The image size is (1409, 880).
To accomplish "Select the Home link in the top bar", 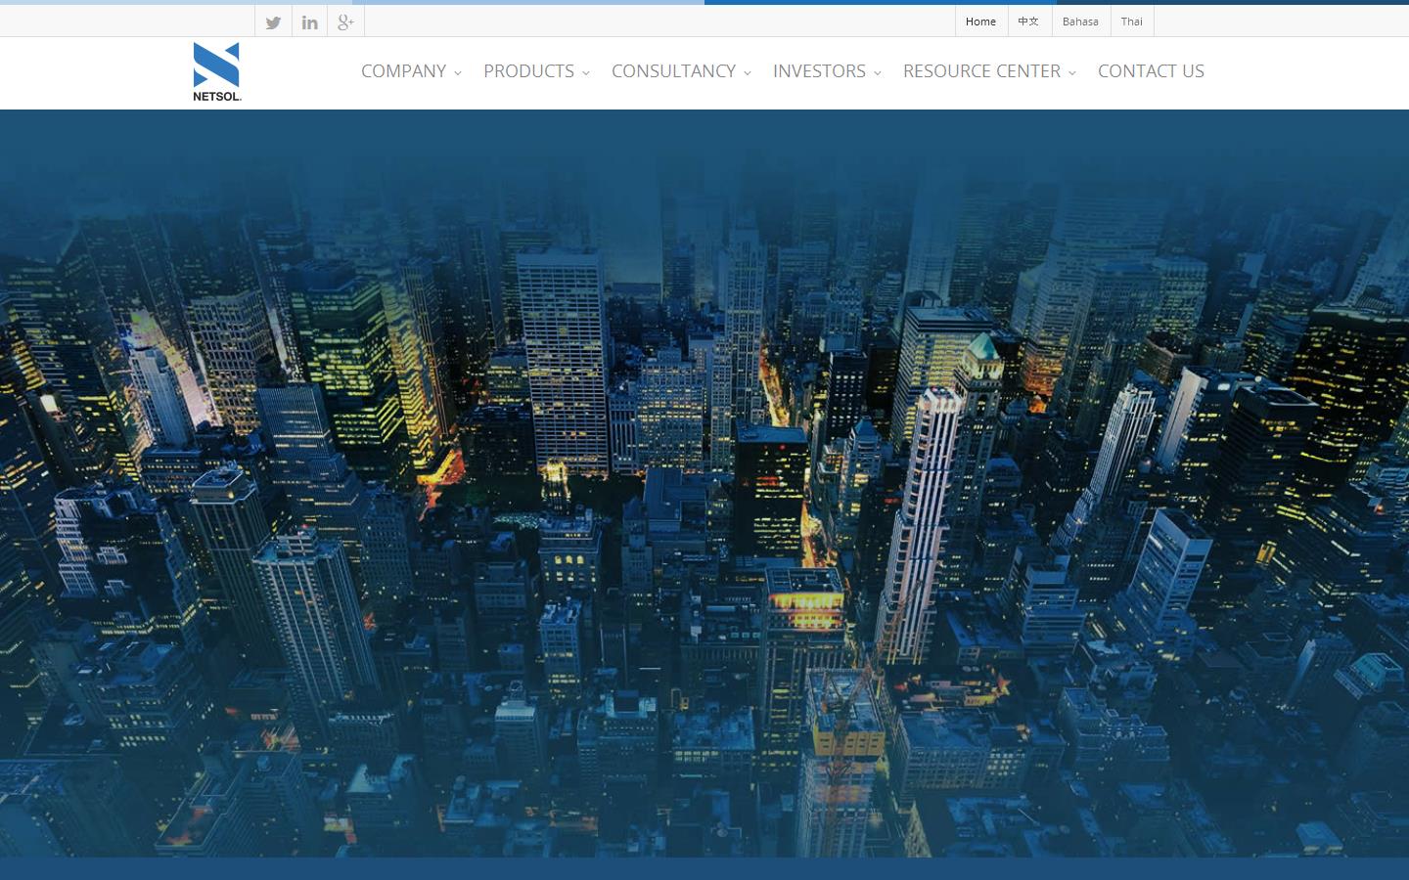I will pos(980,21).
